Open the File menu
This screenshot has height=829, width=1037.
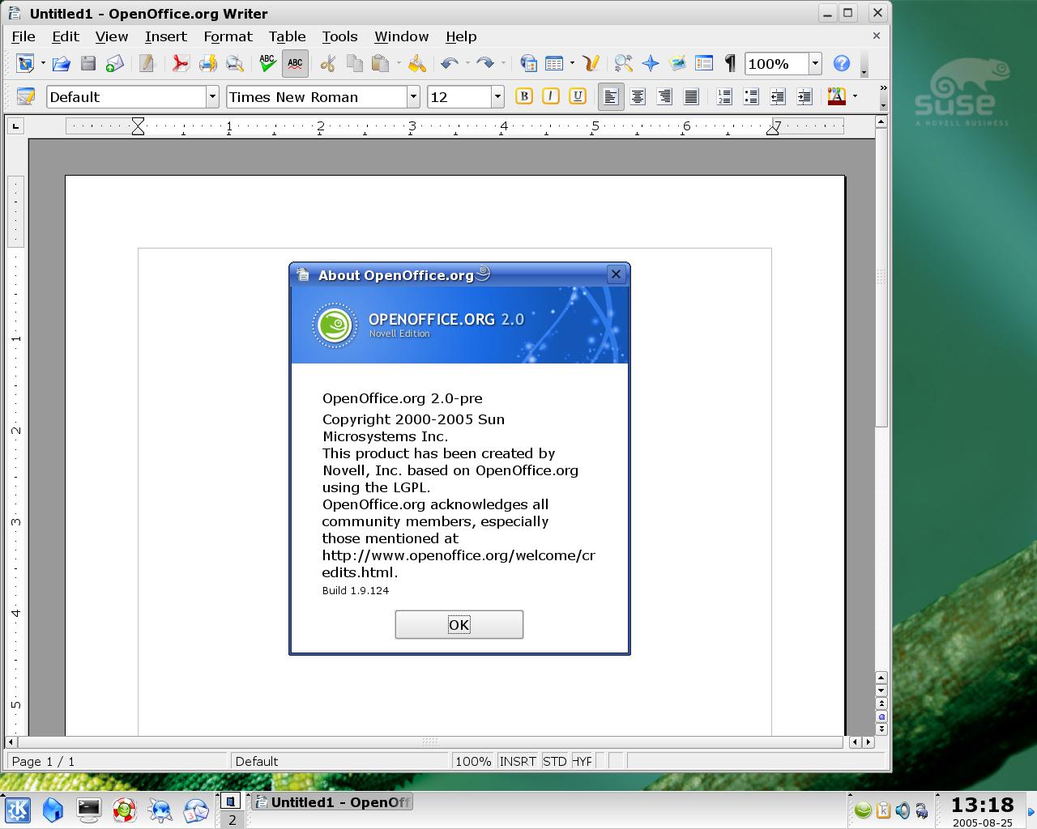pyautogui.click(x=23, y=36)
